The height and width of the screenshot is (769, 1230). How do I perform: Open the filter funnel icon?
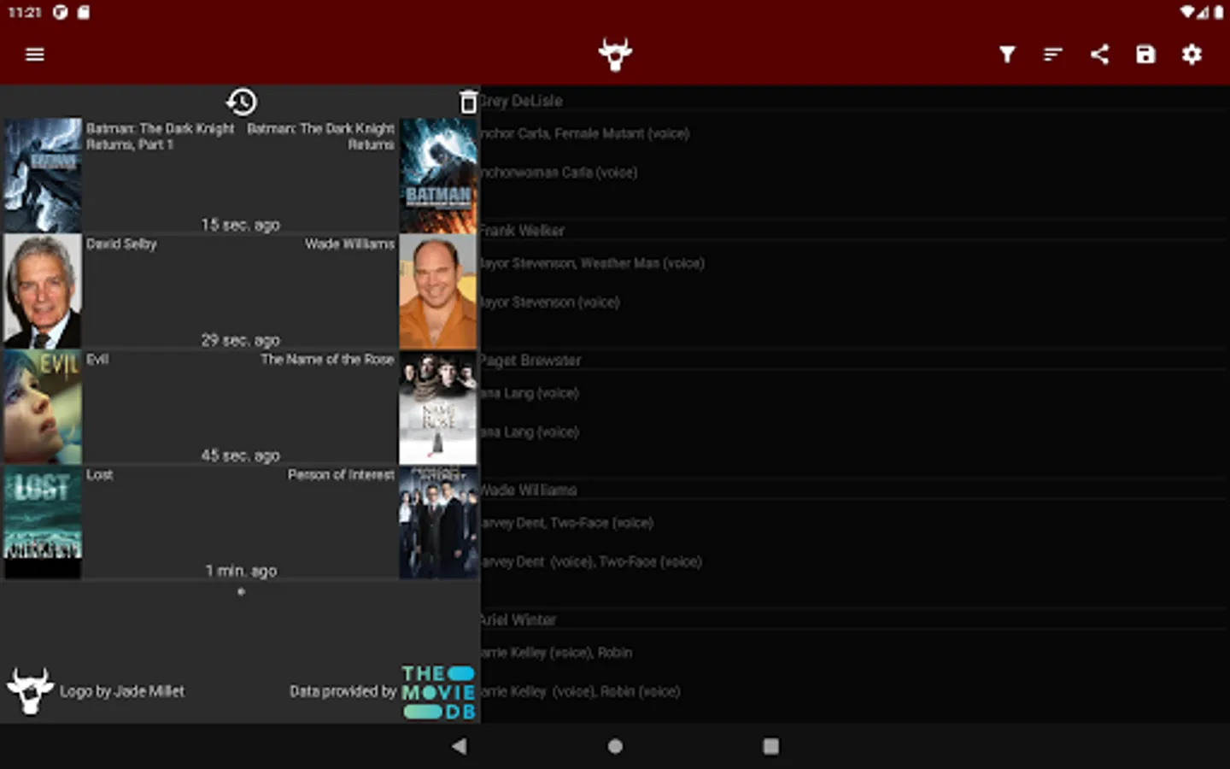pos(1007,55)
